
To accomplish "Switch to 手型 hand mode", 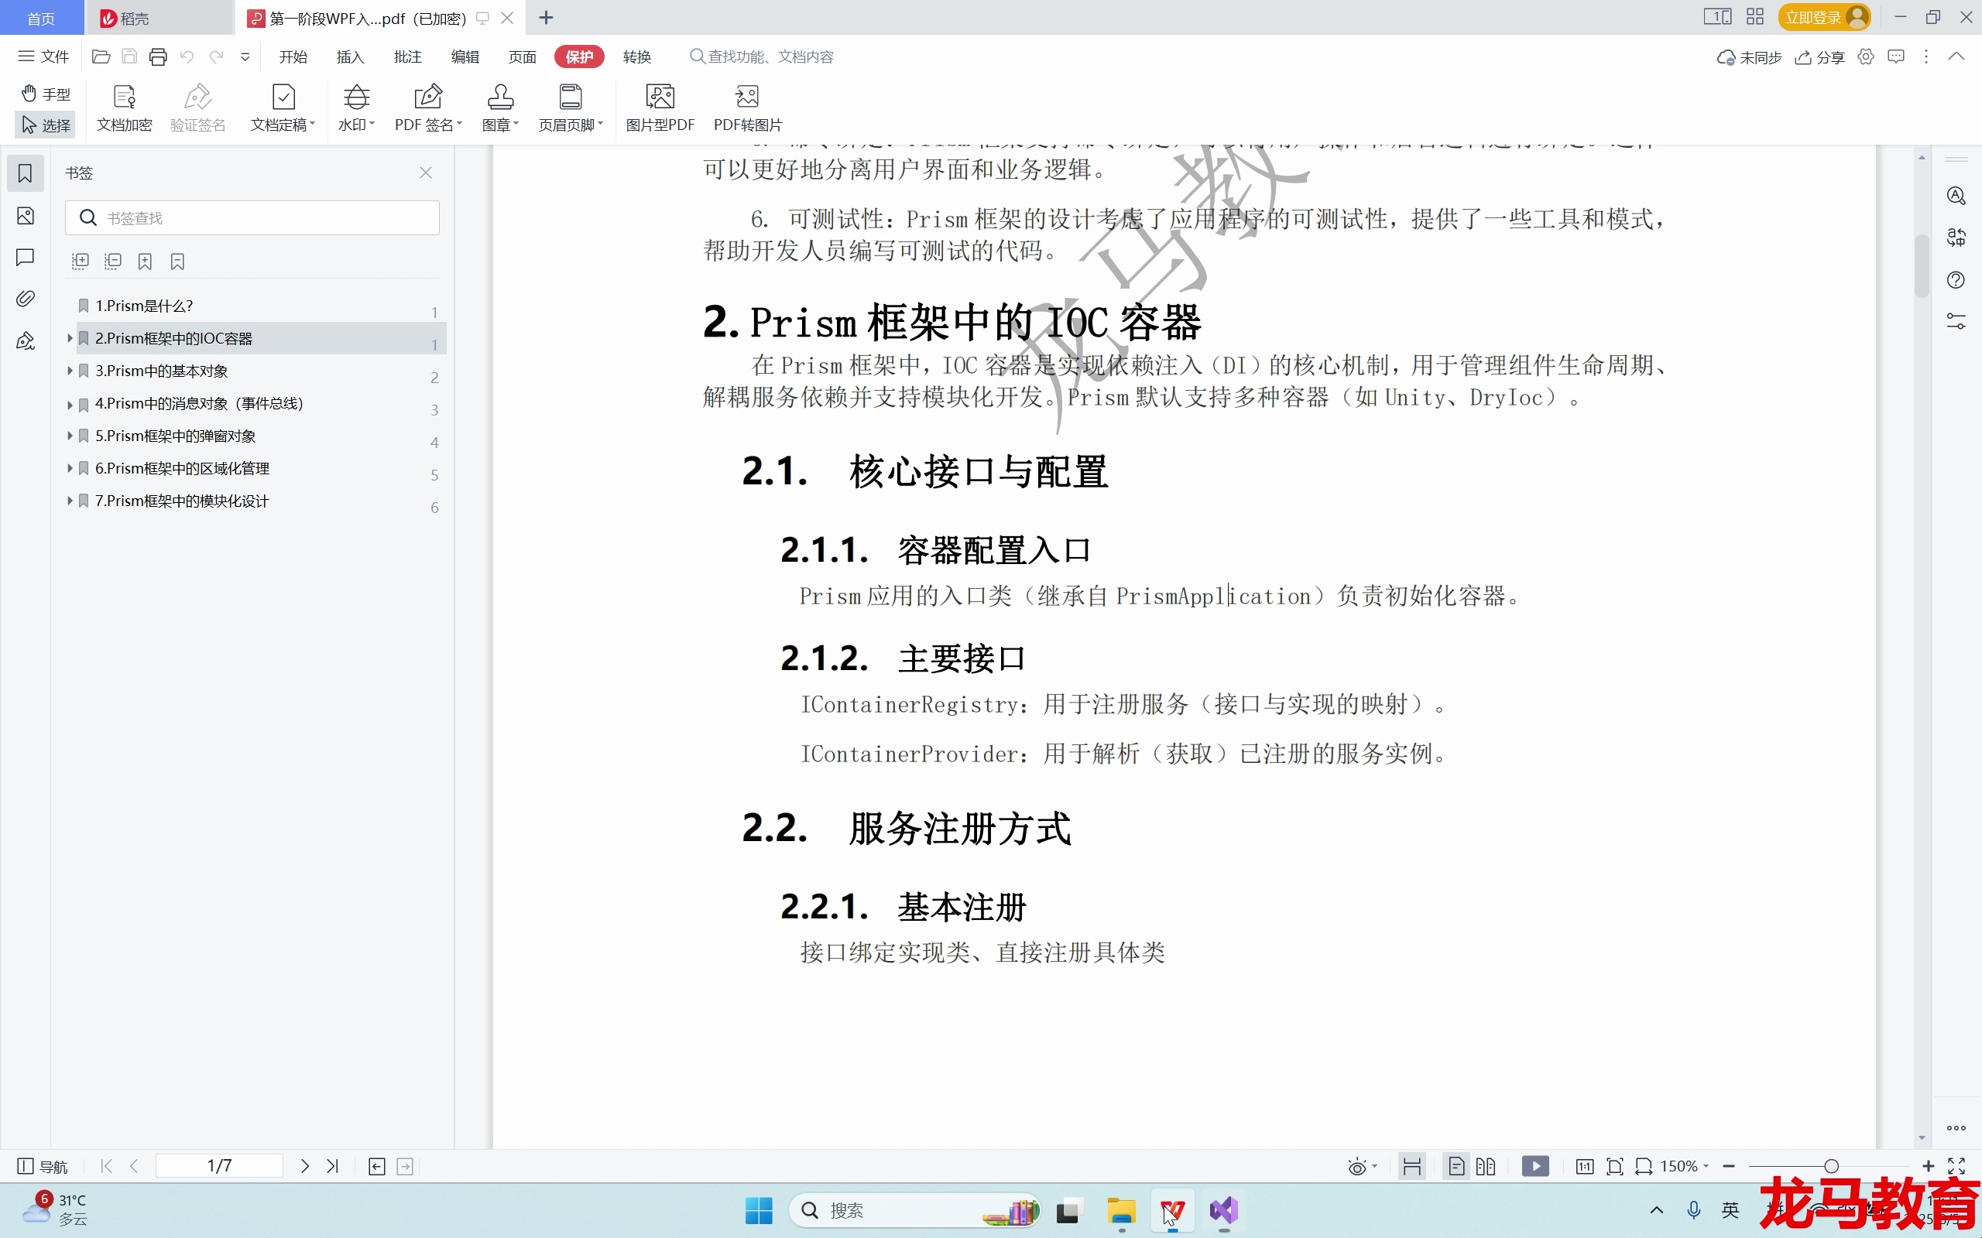I will (45, 94).
